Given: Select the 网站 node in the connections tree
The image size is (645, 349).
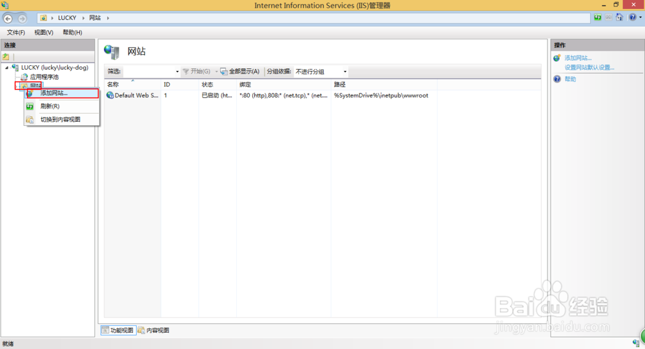Looking at the screenshot, I should 35,86.
